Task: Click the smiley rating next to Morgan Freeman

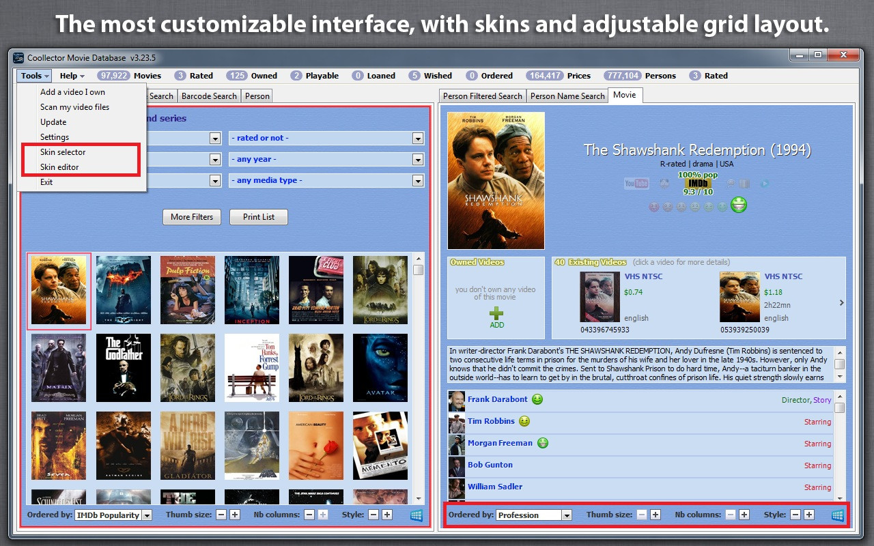Action: click(x=542, y=443)
